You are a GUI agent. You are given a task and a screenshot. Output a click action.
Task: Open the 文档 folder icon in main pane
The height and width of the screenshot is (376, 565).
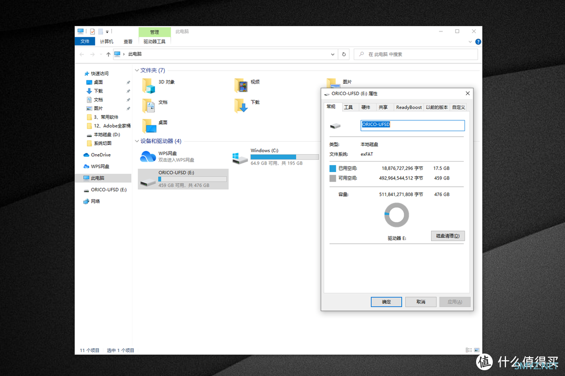click(149, 106)
